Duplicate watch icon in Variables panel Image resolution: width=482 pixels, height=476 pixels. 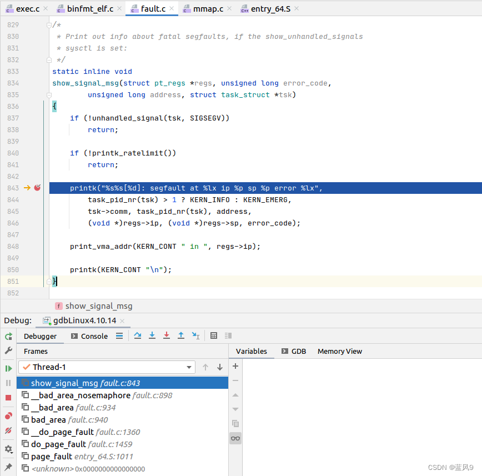pyautogui.click(x=235, y=424)
